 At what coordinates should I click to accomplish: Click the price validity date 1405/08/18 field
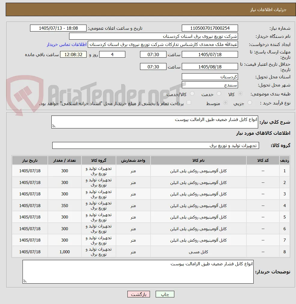click(210, 67)
